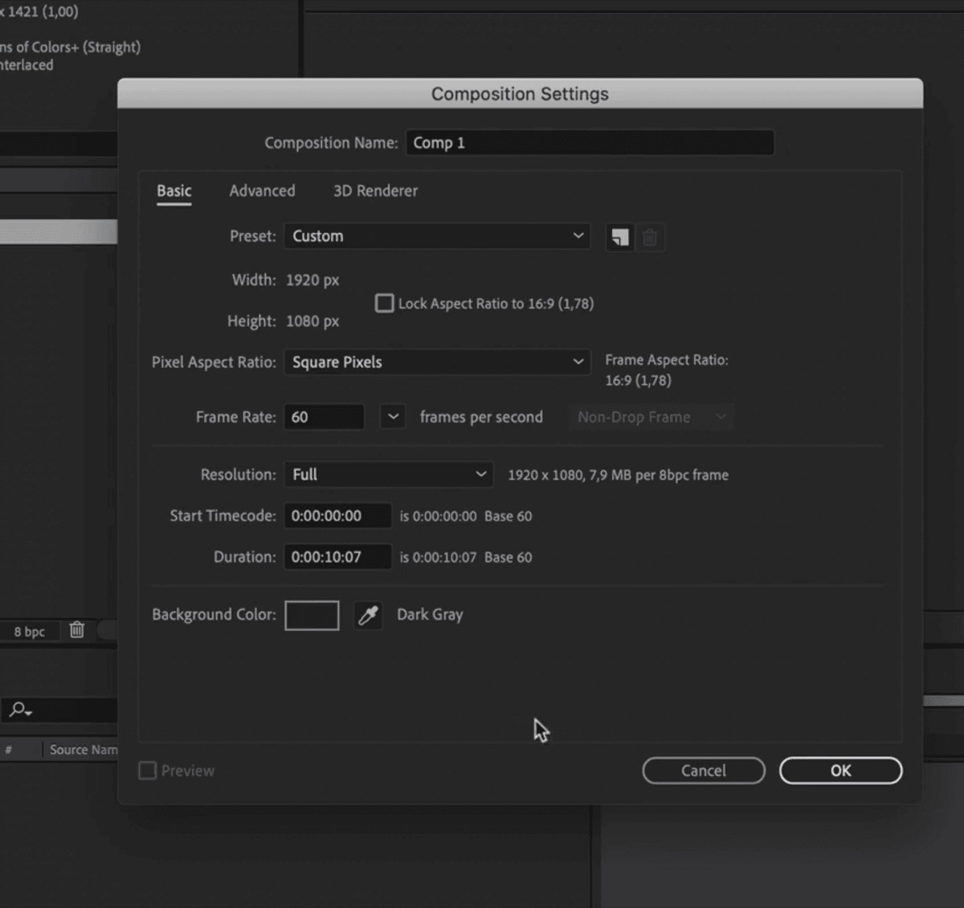
Task: Click the save preset icon
Action: [619, 237]
